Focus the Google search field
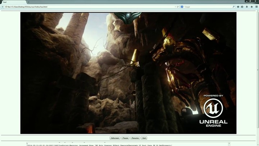Screen dimensions: 259x146 [208, 7]
